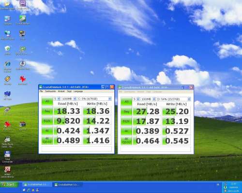Open Szerkesztés menu in left CrystalDiskMark window

point(50,91)
